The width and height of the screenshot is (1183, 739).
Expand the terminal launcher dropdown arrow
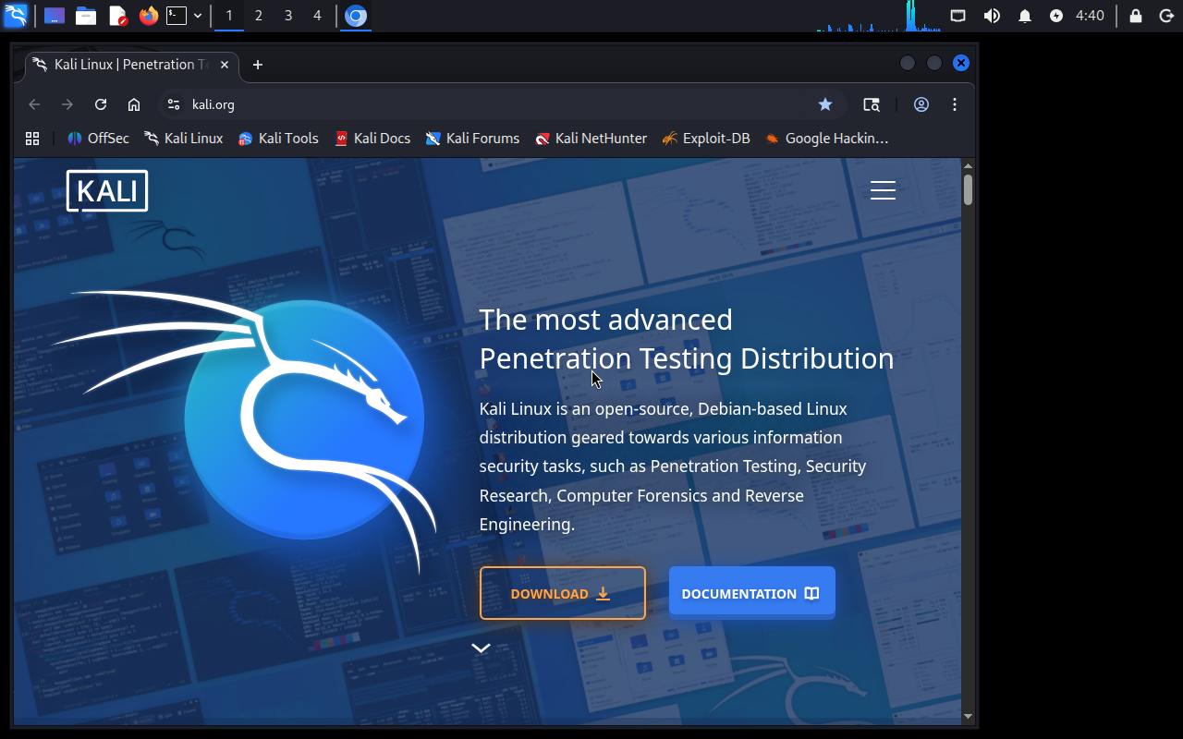(x=198, y=16)
